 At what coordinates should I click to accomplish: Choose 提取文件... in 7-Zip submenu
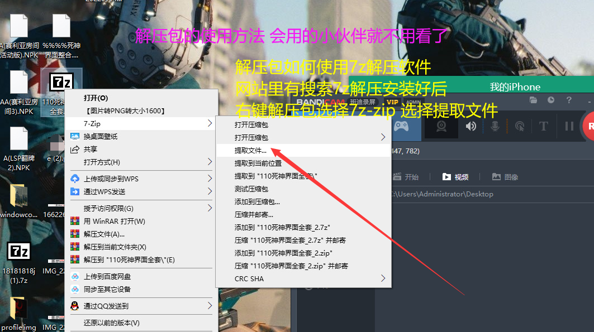pos(303,151)
